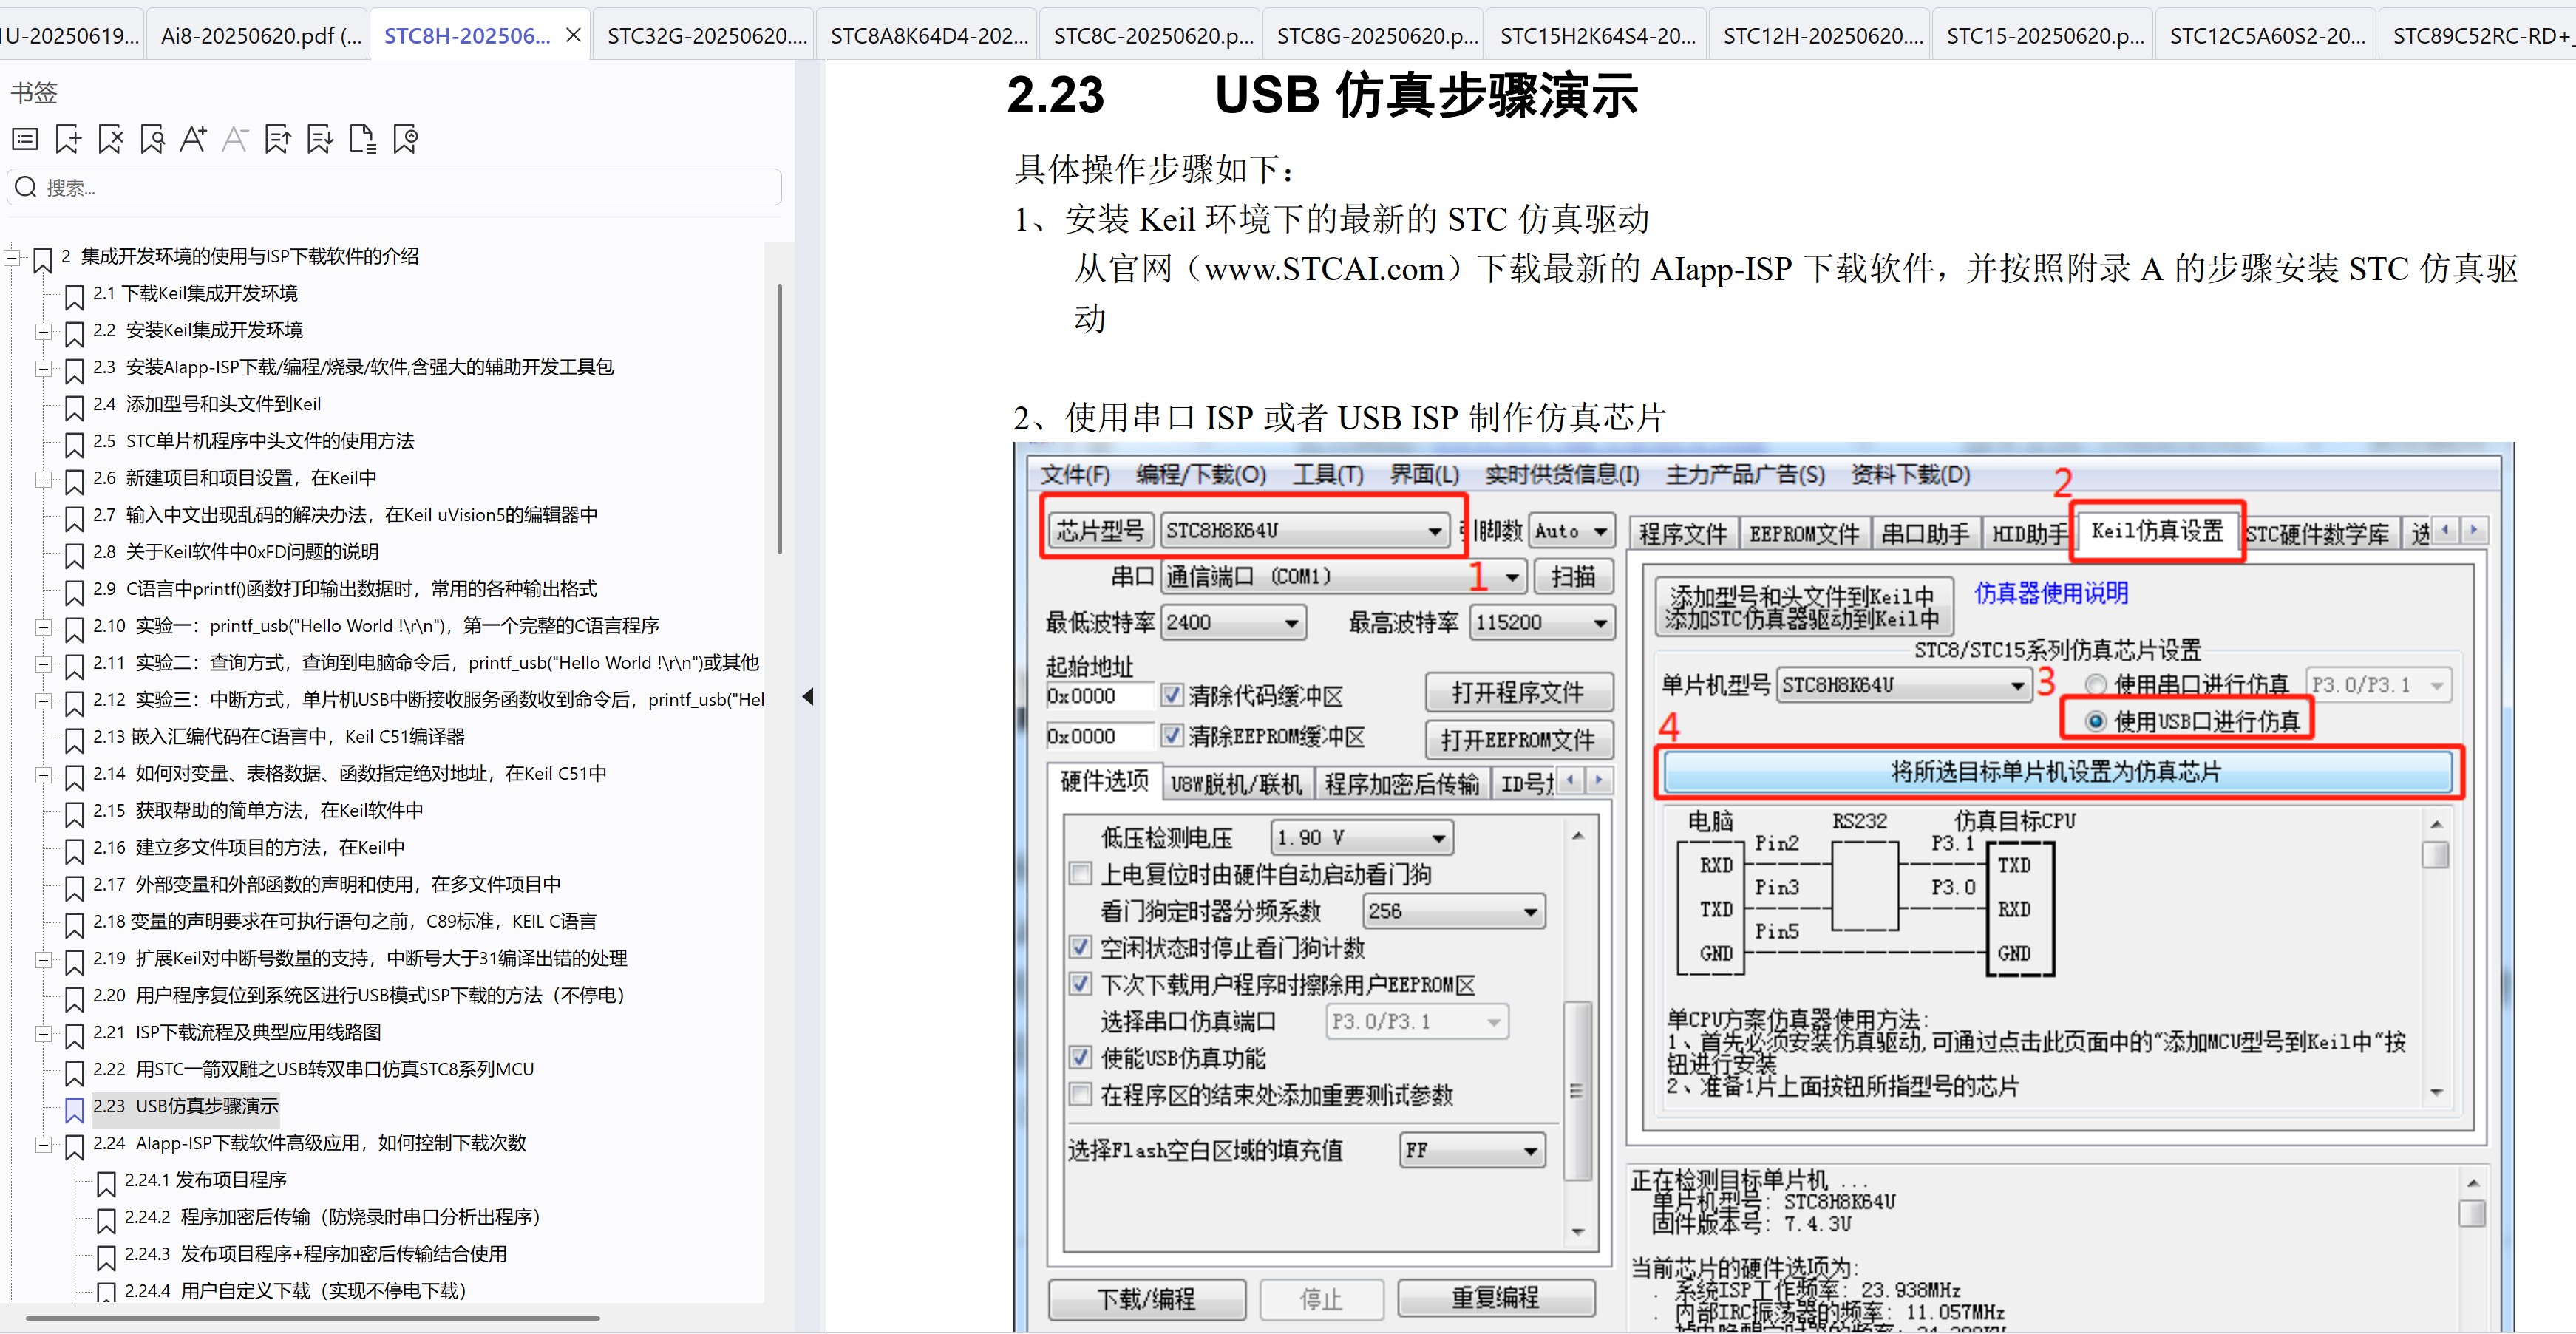Expand 2.6 新建项目和项目设置 bookmark

click(x=43, y=479)
